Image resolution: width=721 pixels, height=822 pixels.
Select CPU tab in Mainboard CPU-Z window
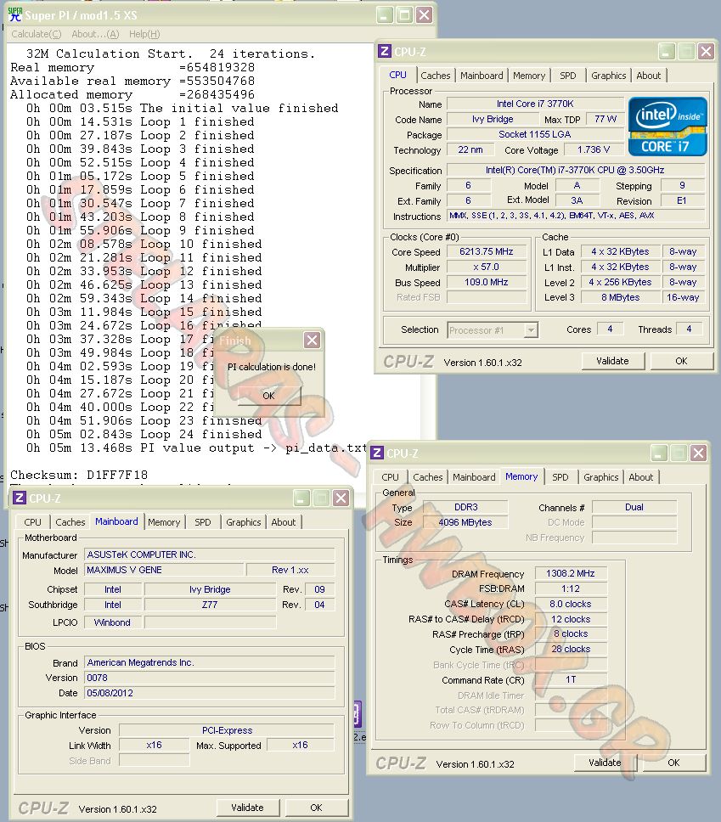click(x=32, y=522)
